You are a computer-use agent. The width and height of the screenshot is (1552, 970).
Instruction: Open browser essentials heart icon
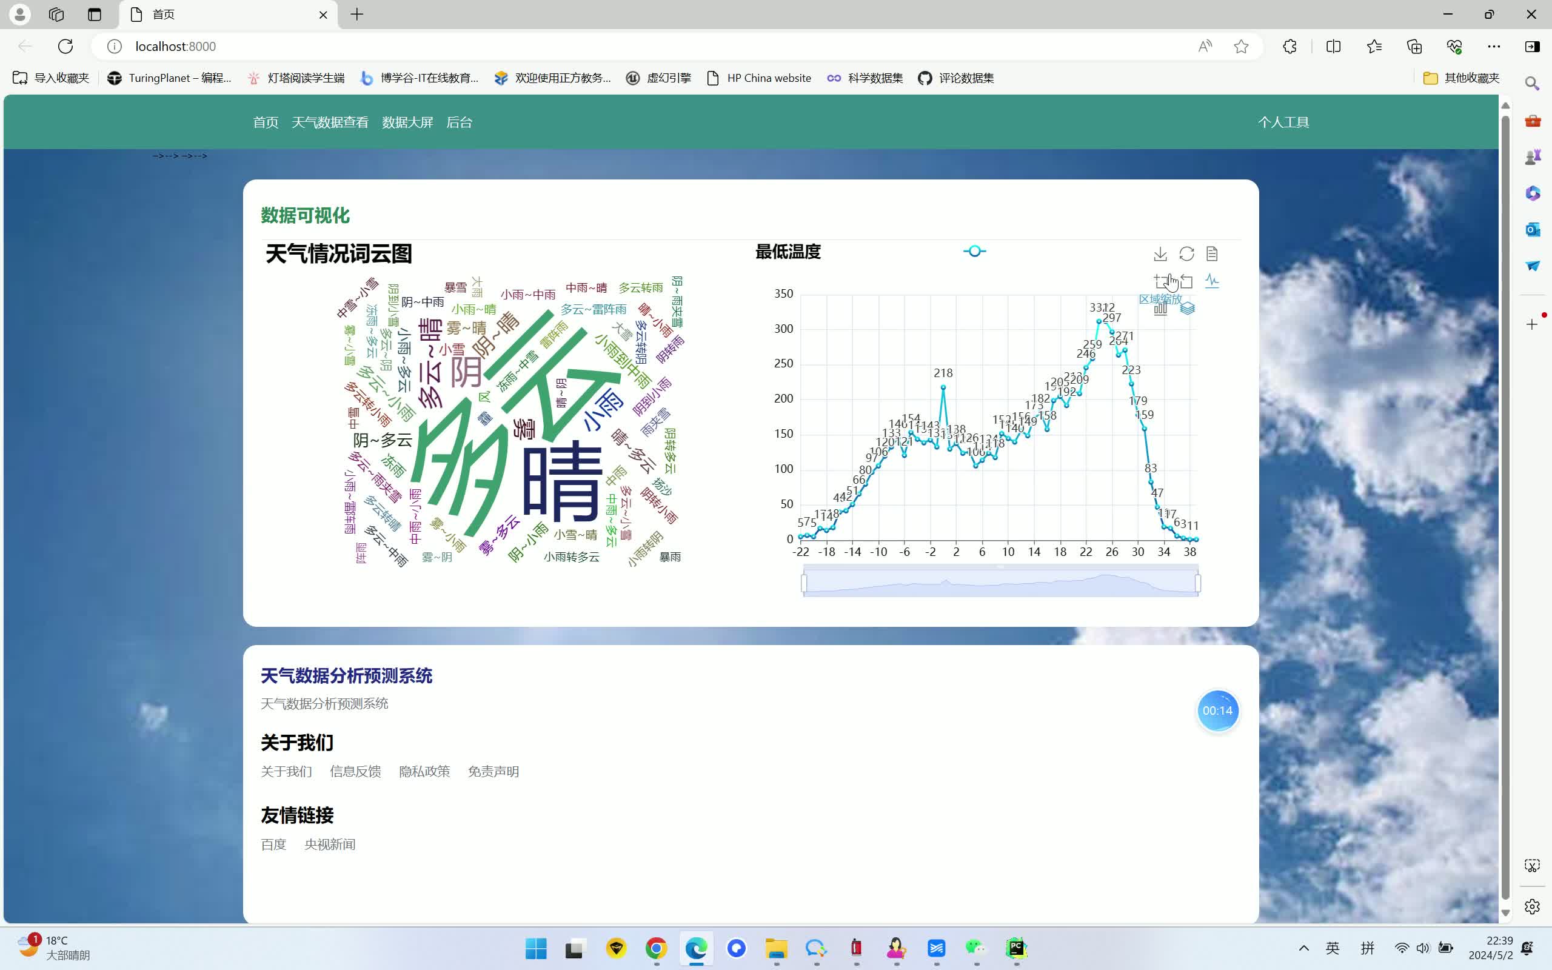1454,46
